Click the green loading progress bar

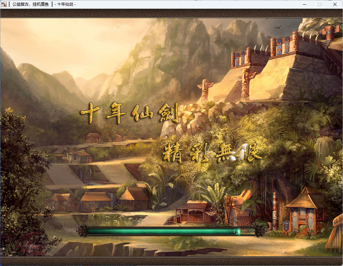click(171, 231)
